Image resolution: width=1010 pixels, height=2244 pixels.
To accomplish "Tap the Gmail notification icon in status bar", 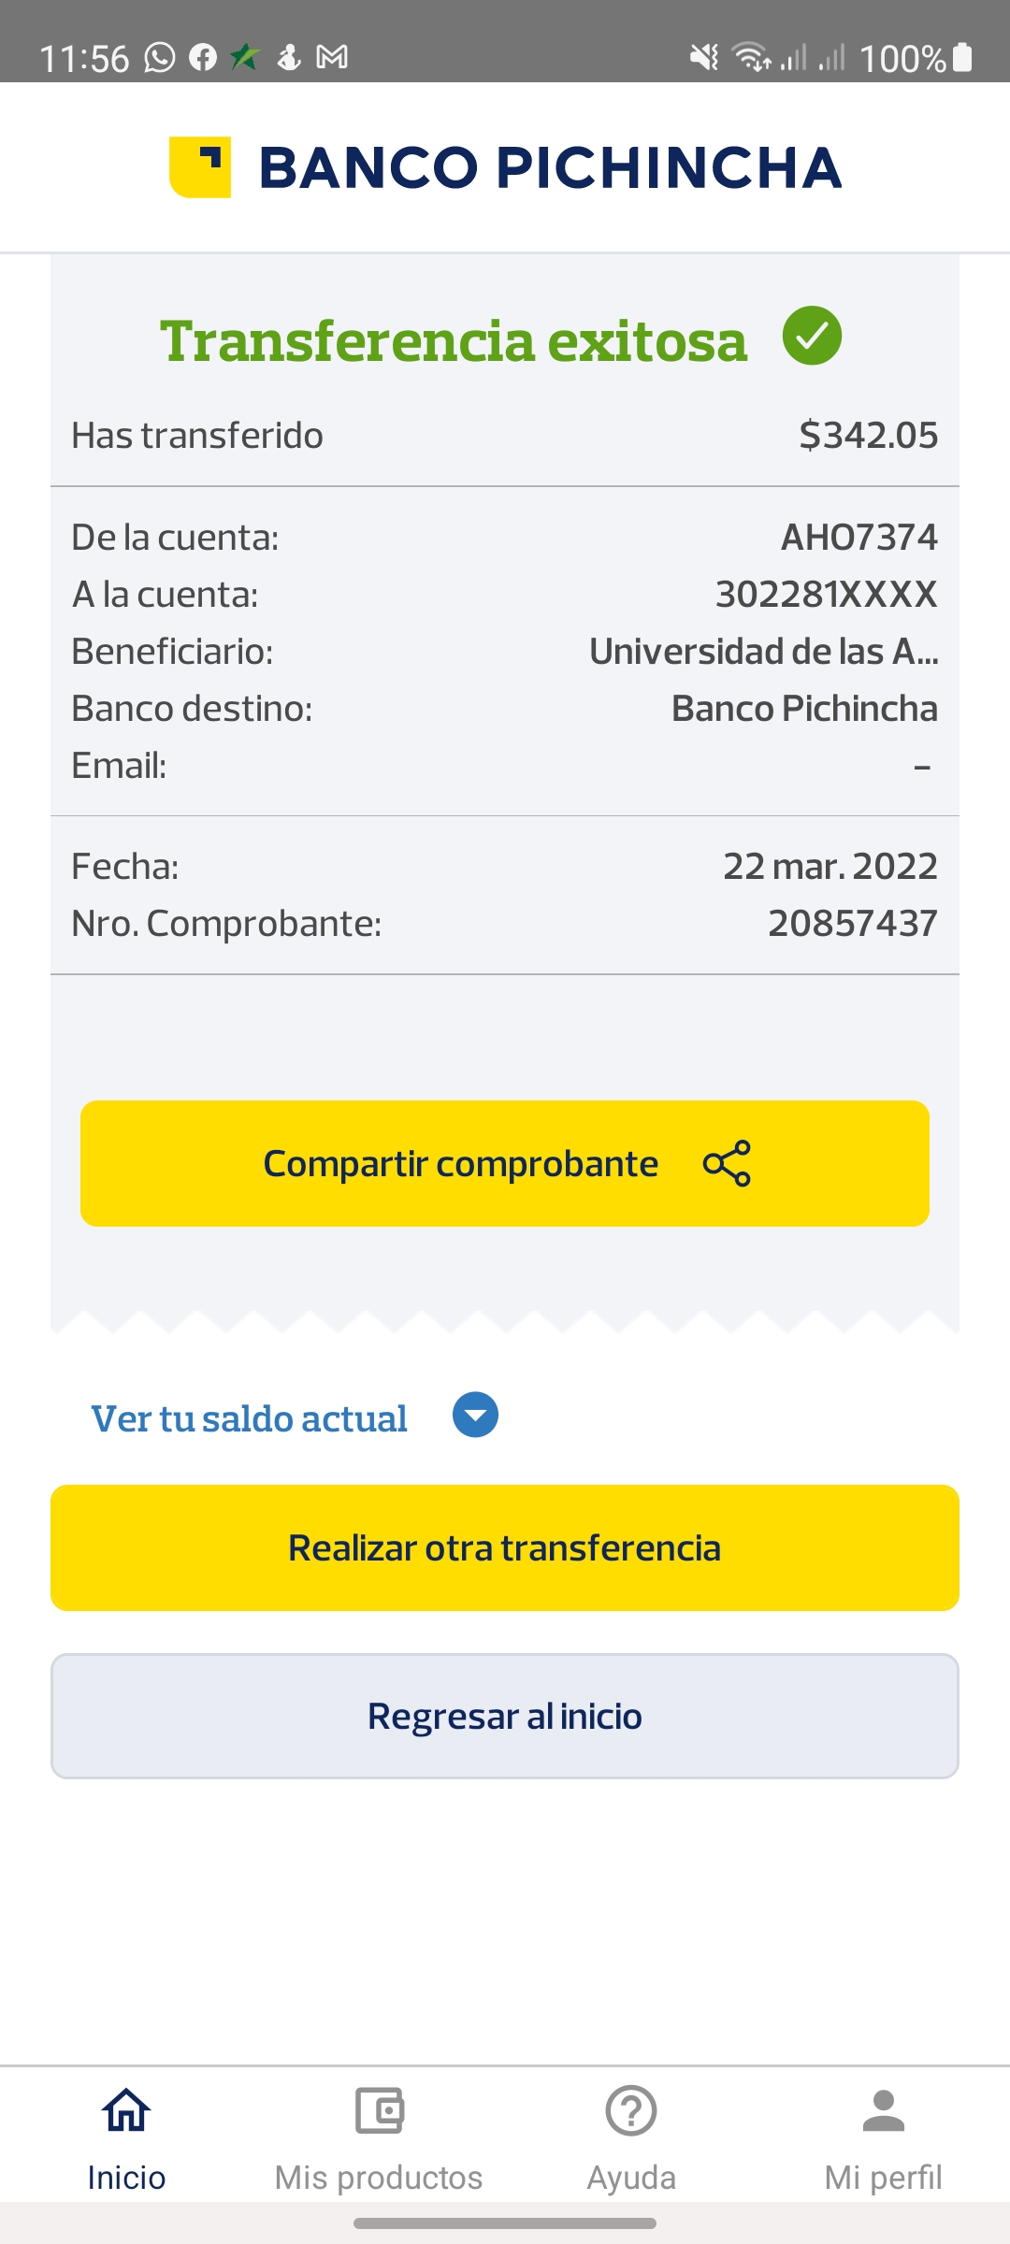I will pyautogui.click(x=332, y=58).
